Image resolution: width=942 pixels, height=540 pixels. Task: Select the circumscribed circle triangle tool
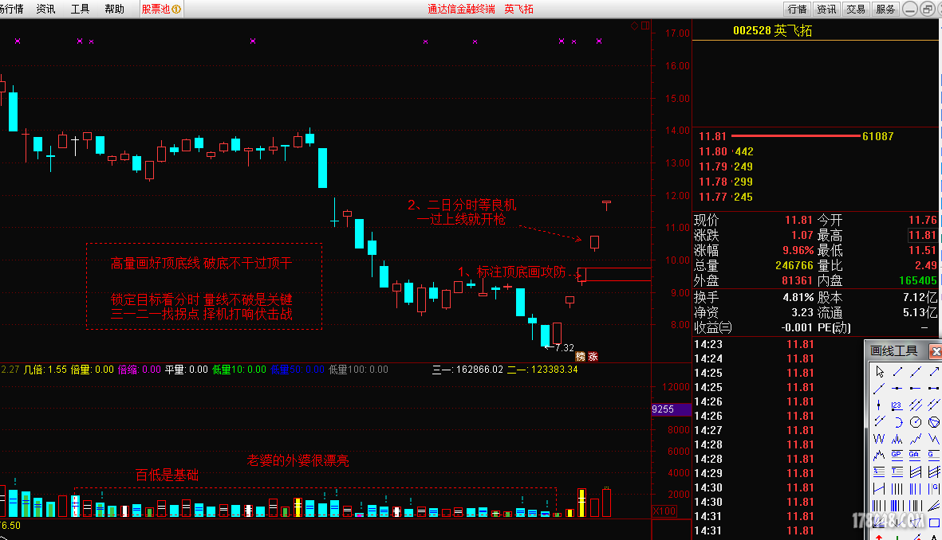tap(934, 422)
